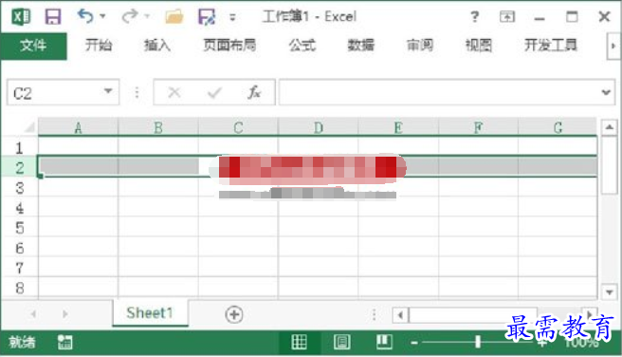The image size is (622, 357).
Task: Click the Save As quick access icon
Action: tap(207, 17)
